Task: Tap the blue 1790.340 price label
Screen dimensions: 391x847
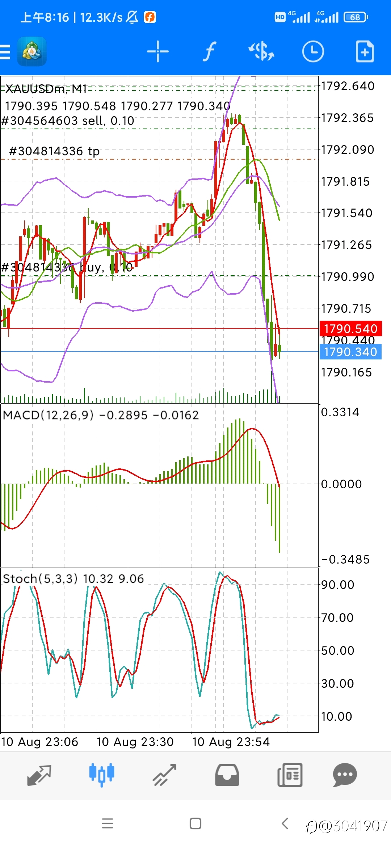Action: [x=350, y=352]
